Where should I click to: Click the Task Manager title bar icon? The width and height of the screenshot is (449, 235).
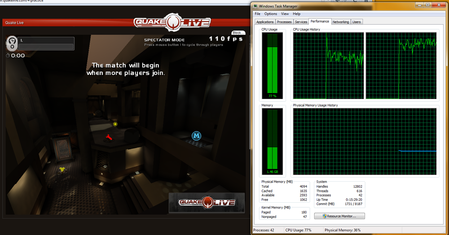[255, 6]
